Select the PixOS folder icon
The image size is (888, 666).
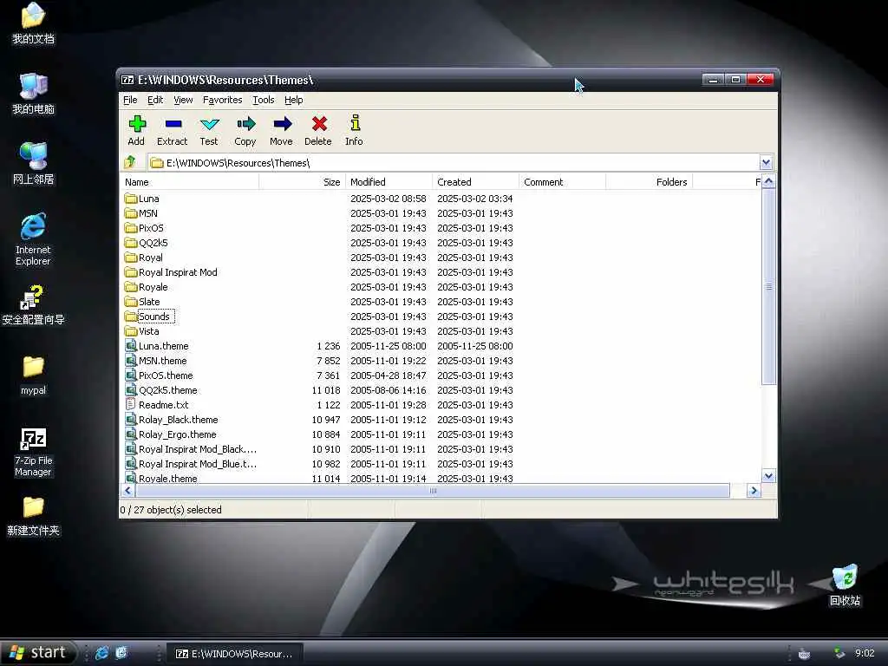click(131, 228)
